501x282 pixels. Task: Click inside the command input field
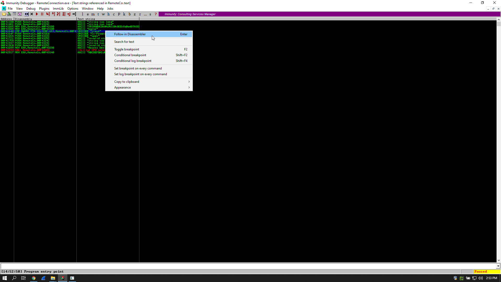coord(235,266)
